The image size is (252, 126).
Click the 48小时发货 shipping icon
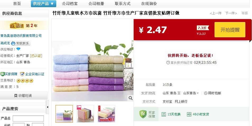[189, 114]
